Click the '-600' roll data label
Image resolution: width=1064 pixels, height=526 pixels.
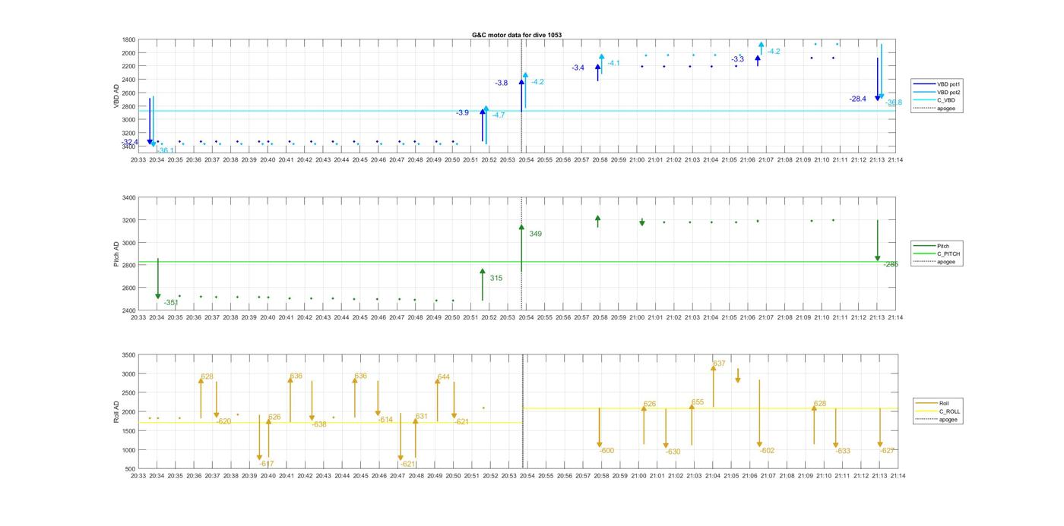(606, 451)
